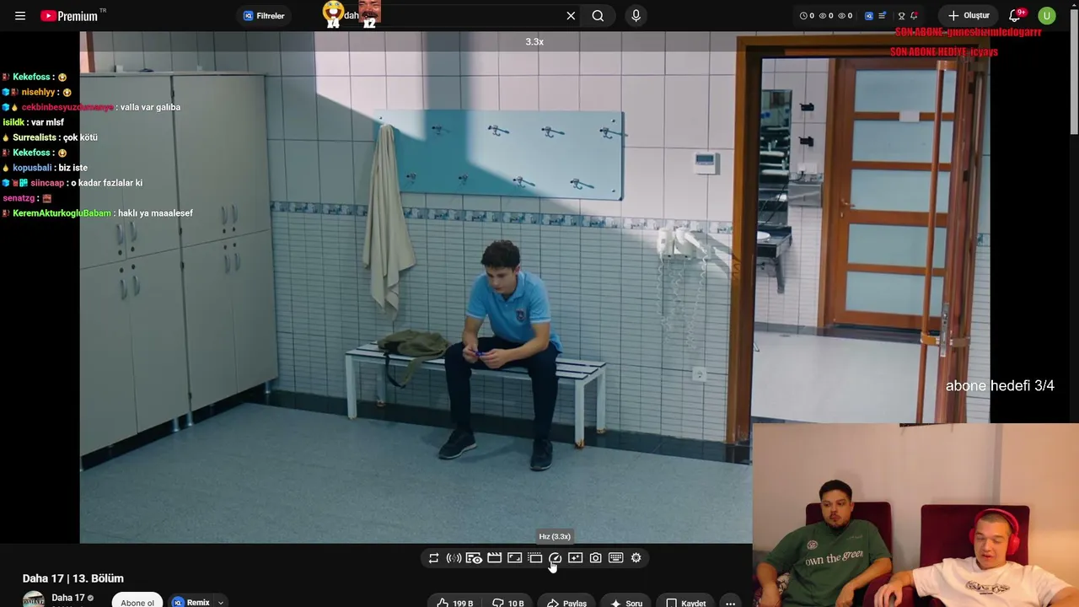This screenshot has height=607, width=1079.
Task: Expand the Remix dropdown arrow
Action: pos(221,602)
